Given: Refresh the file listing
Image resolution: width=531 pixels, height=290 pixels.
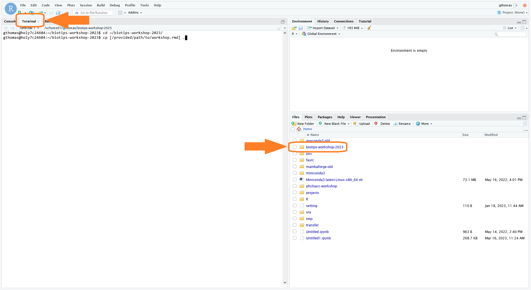Looking at the screenshot, I should coord(525,123).
